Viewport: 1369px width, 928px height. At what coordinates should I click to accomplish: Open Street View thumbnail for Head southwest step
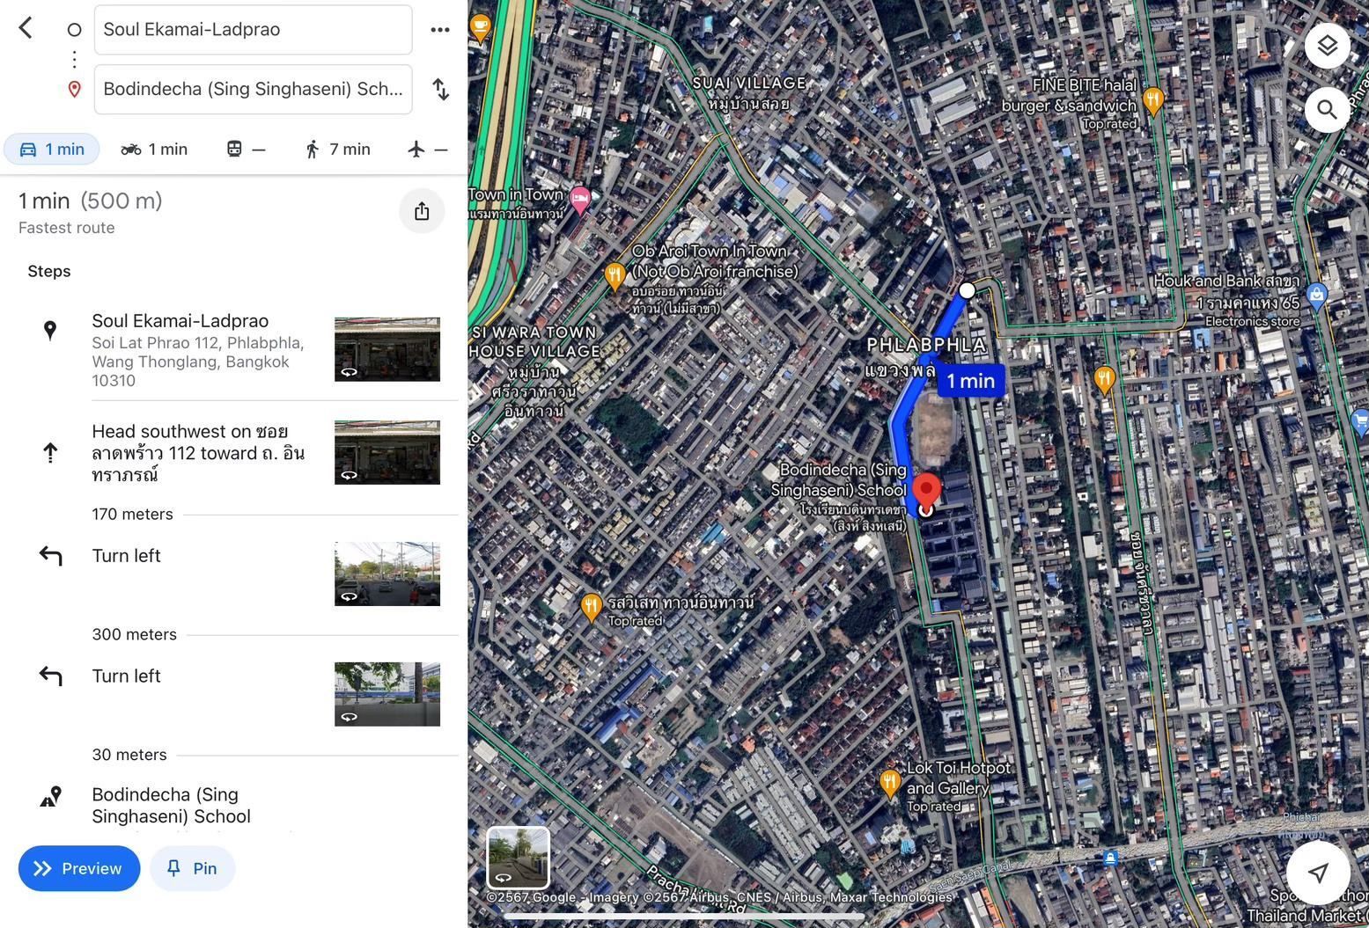387,452
